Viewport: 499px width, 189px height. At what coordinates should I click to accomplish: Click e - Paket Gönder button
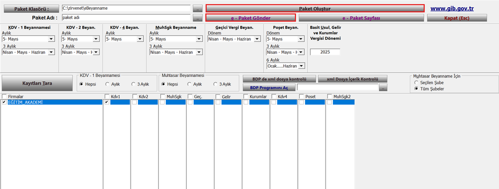[x=250, y=18]
